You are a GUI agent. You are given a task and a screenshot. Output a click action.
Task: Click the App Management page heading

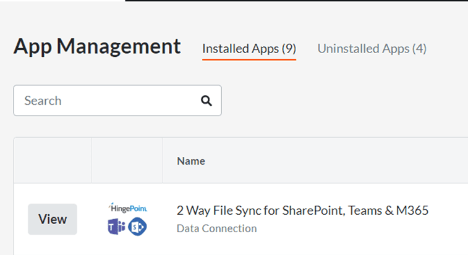tap(97, 46)
